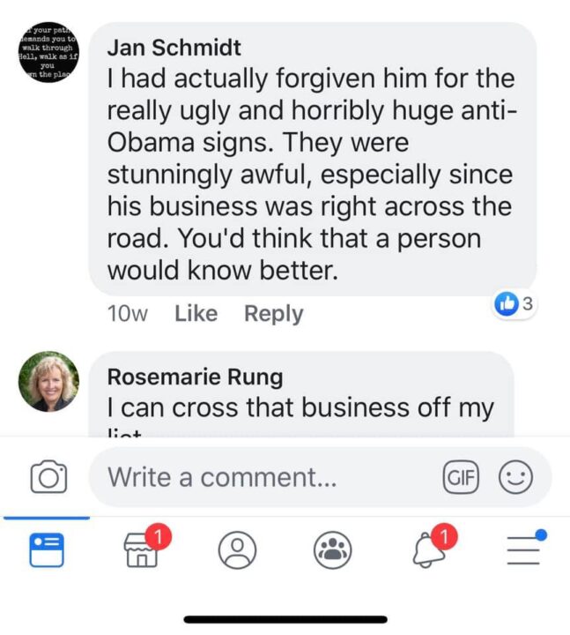Open the emoji smiley picker
This screenshot has height=635, width=570.
point(515,478)
